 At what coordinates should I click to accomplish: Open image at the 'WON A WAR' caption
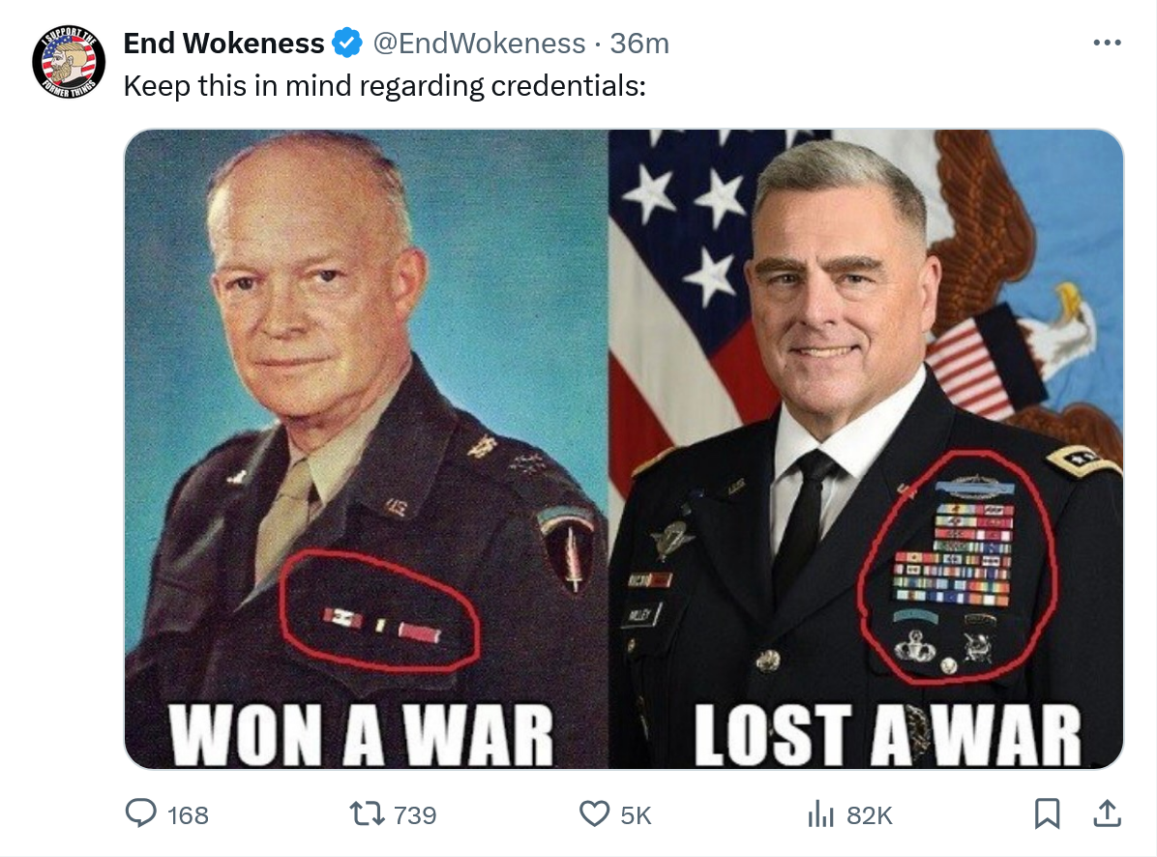coord(361,735)
